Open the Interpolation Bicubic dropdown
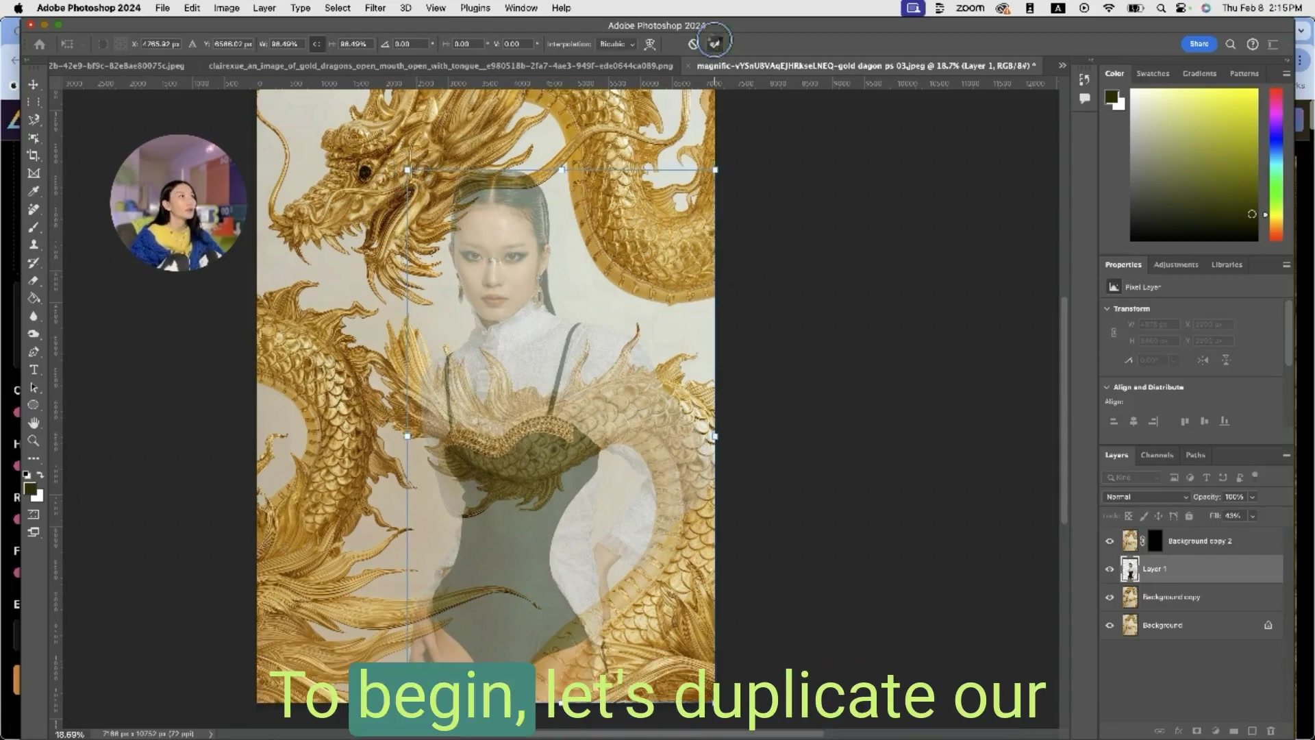Screen dimensions: 1315x740 617,44
